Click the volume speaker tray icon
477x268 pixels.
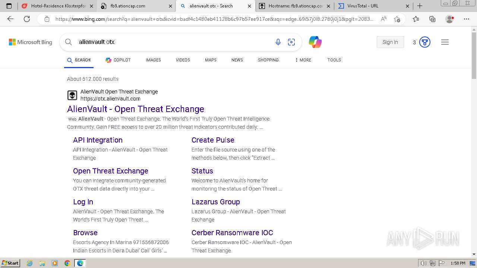424,263
